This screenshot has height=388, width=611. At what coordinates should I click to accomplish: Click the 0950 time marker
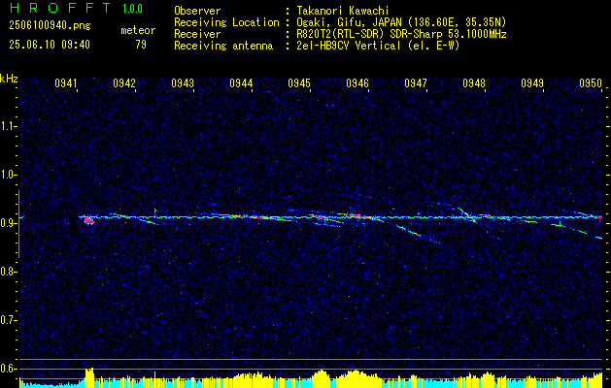pos(591,83)
